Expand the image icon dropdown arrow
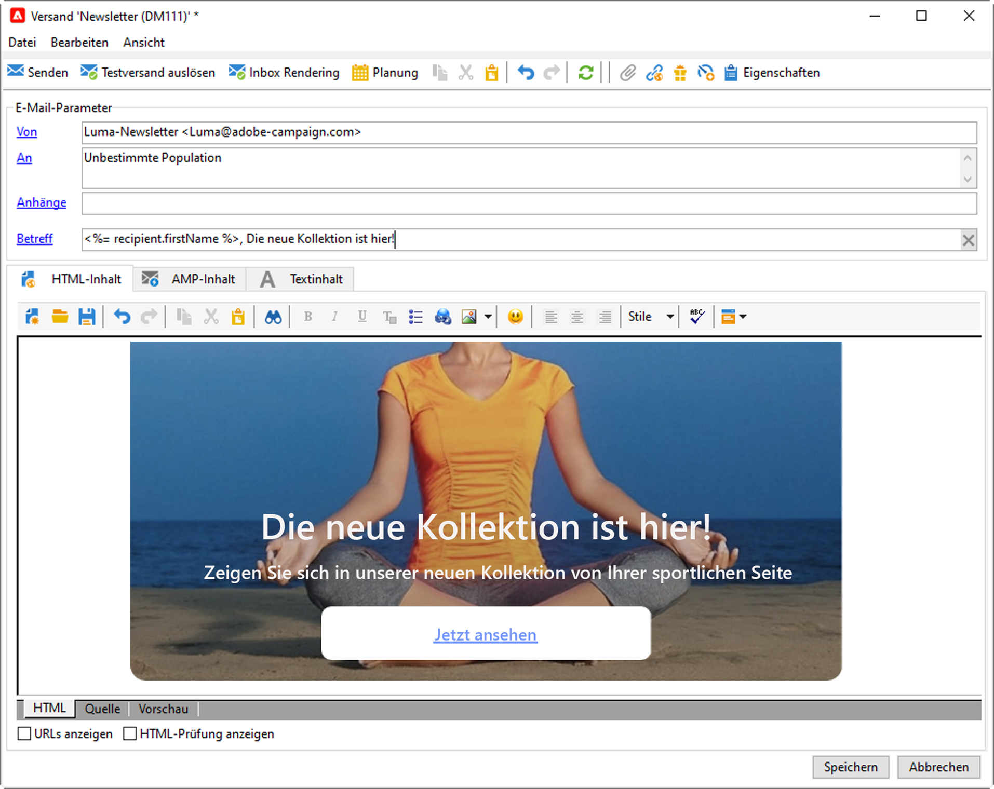The height and width of the screenshot is (789, 994). tap(488, 317)
